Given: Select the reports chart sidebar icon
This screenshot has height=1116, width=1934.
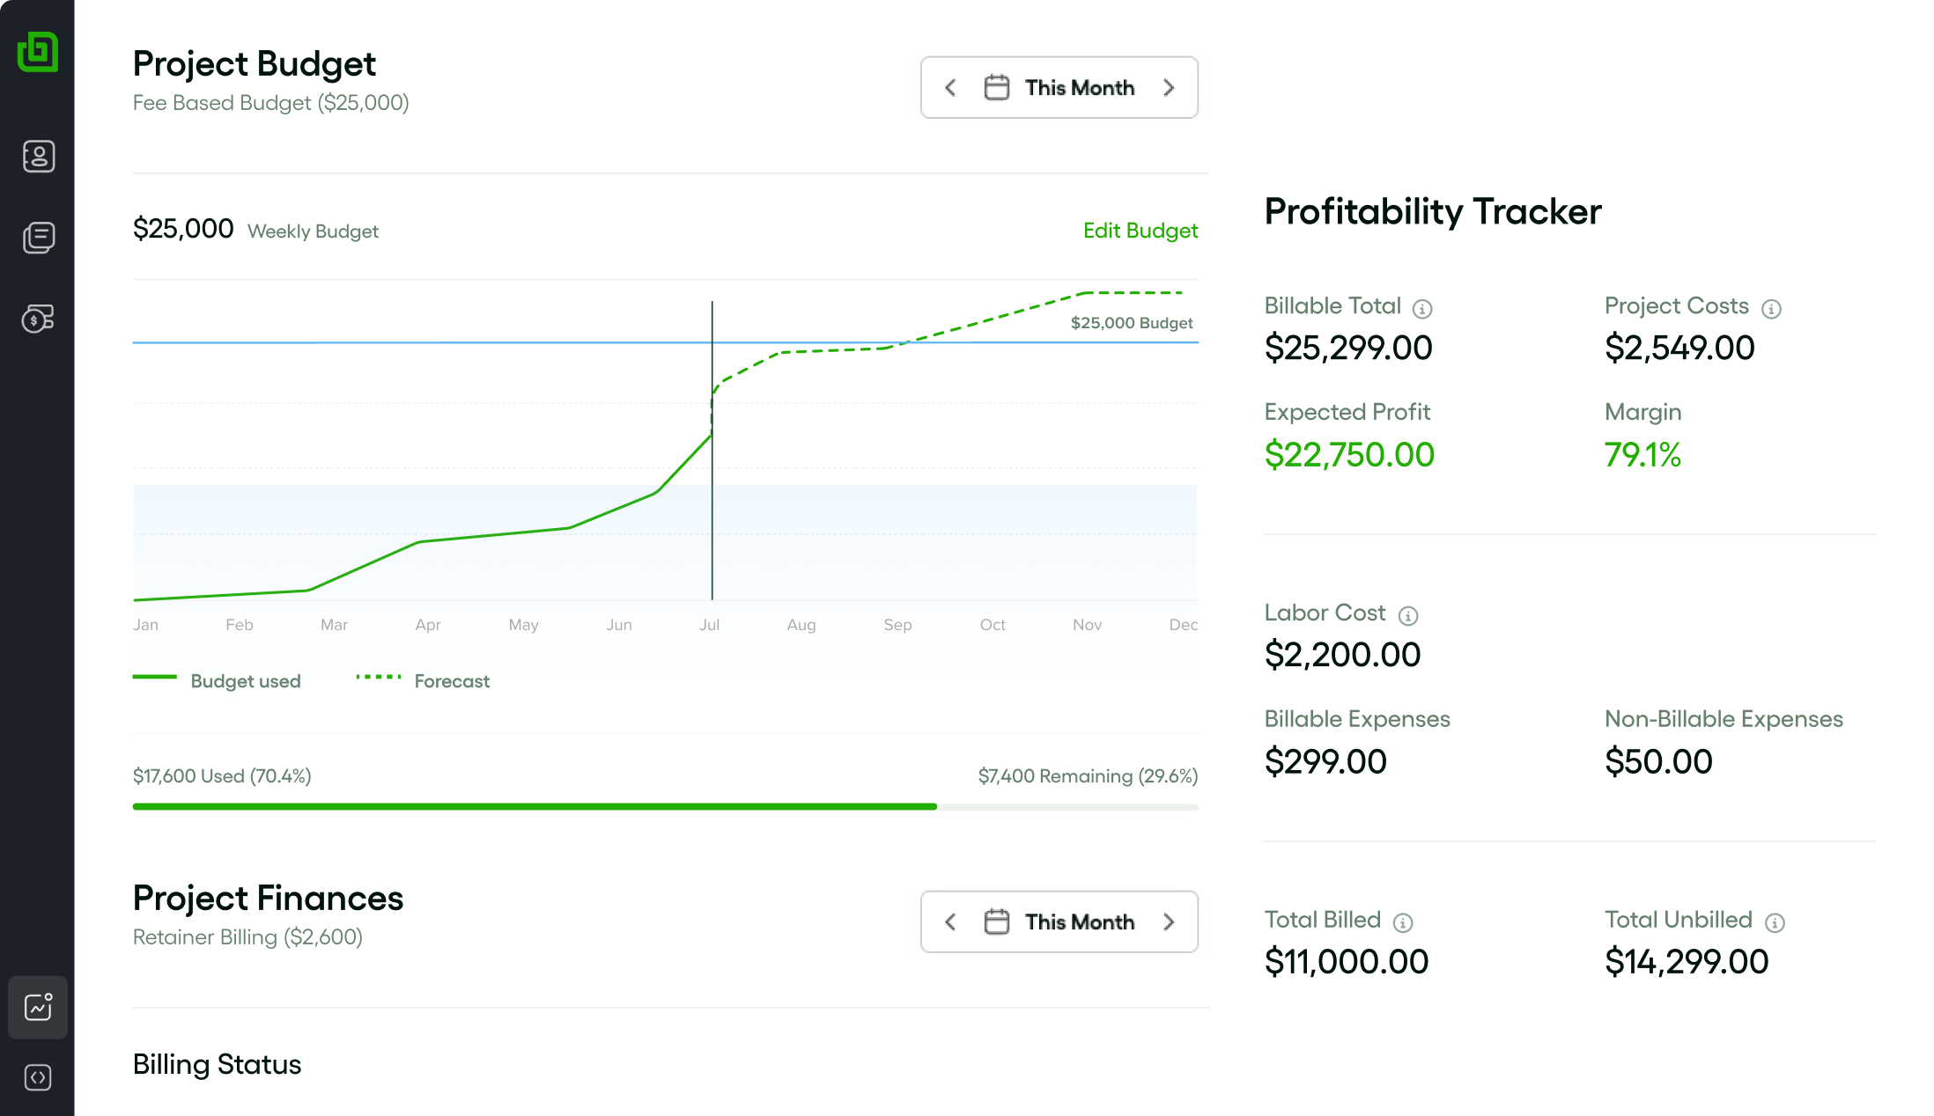Looking at the screenshot, I should [x=38, y=1007].
